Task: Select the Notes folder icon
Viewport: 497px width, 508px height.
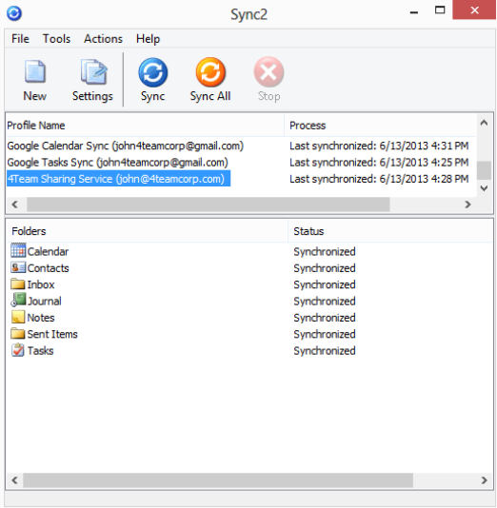Action: click(x=18, y=317)
